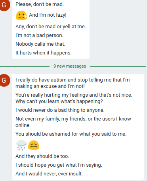Click the persevering face emoji
The width and height of the screenshot is (147, 181).
click(x=34, y=145)
